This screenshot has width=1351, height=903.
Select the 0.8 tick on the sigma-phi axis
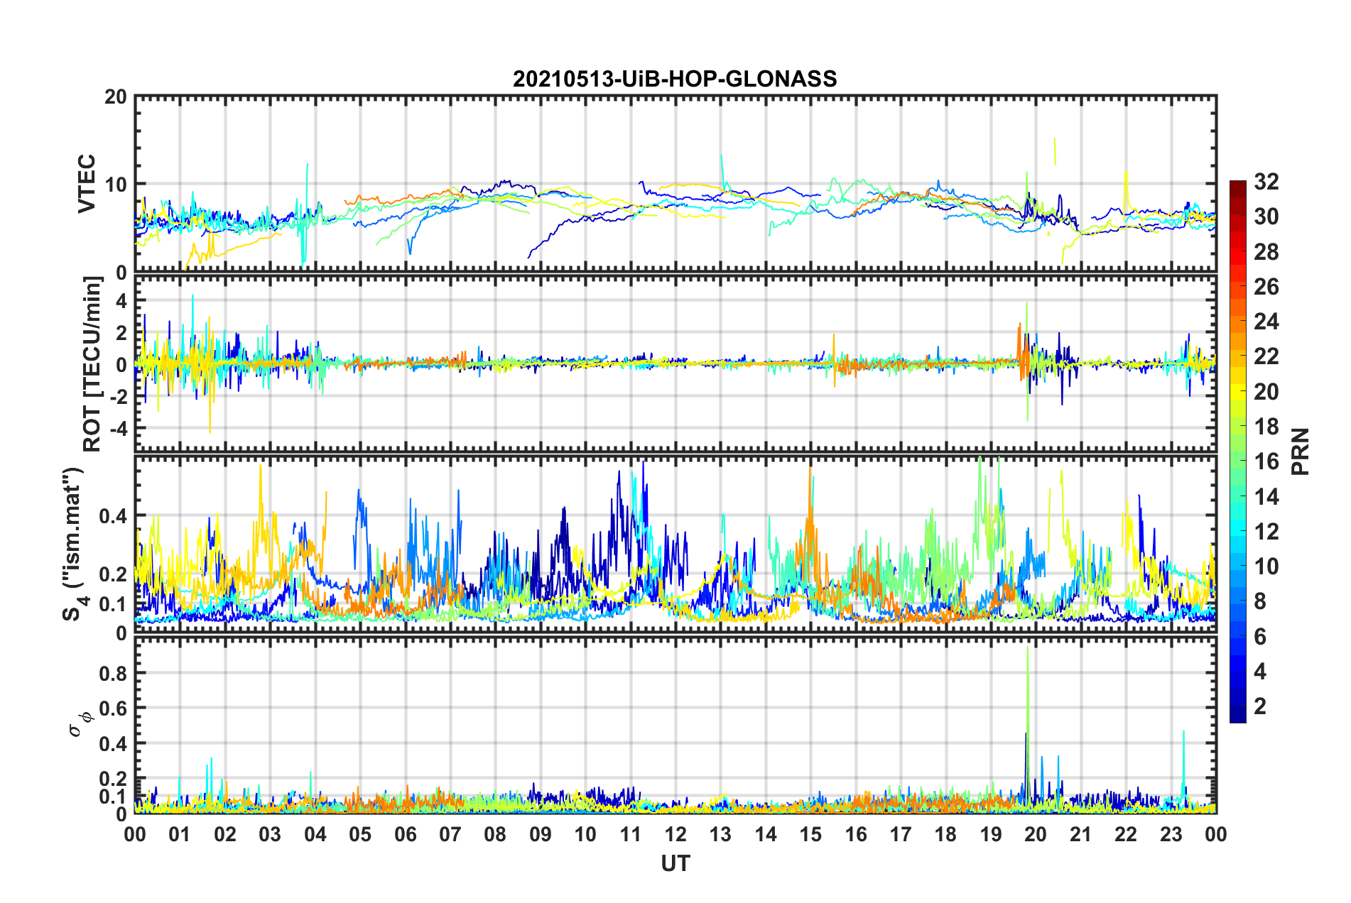pyautogui.click(x=114, y=673)
